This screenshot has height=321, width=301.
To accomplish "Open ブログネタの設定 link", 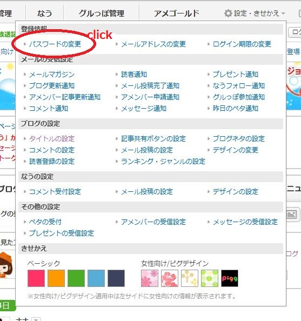I will tap(239, 139).
